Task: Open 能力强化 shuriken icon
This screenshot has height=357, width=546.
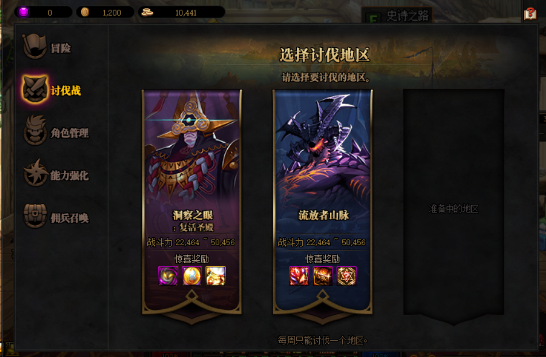Action: 35,173
